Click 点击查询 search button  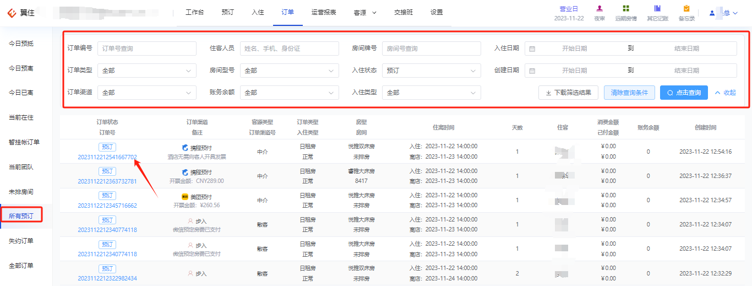tap(684, 93)
